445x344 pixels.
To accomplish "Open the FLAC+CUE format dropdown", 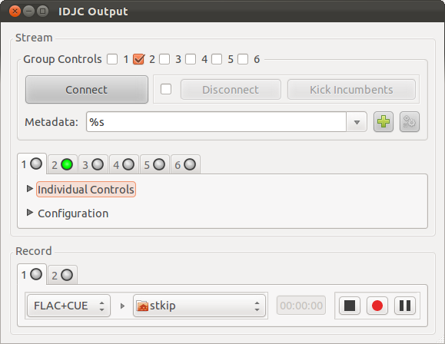I will pos(68,306).
